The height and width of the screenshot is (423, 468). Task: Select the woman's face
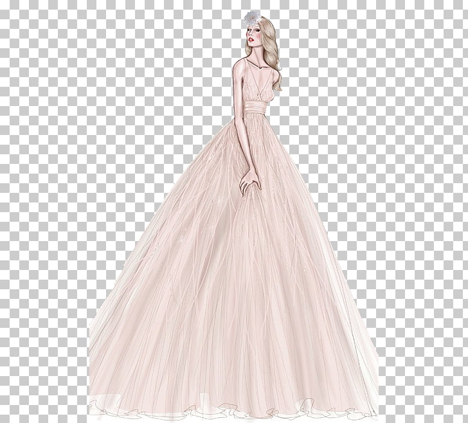tap(252, 33)
